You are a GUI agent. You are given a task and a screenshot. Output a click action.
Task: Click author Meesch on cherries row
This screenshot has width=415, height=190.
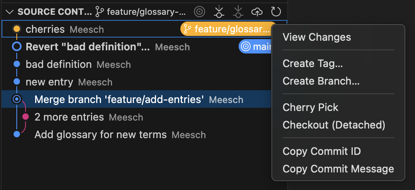(87, 30)
